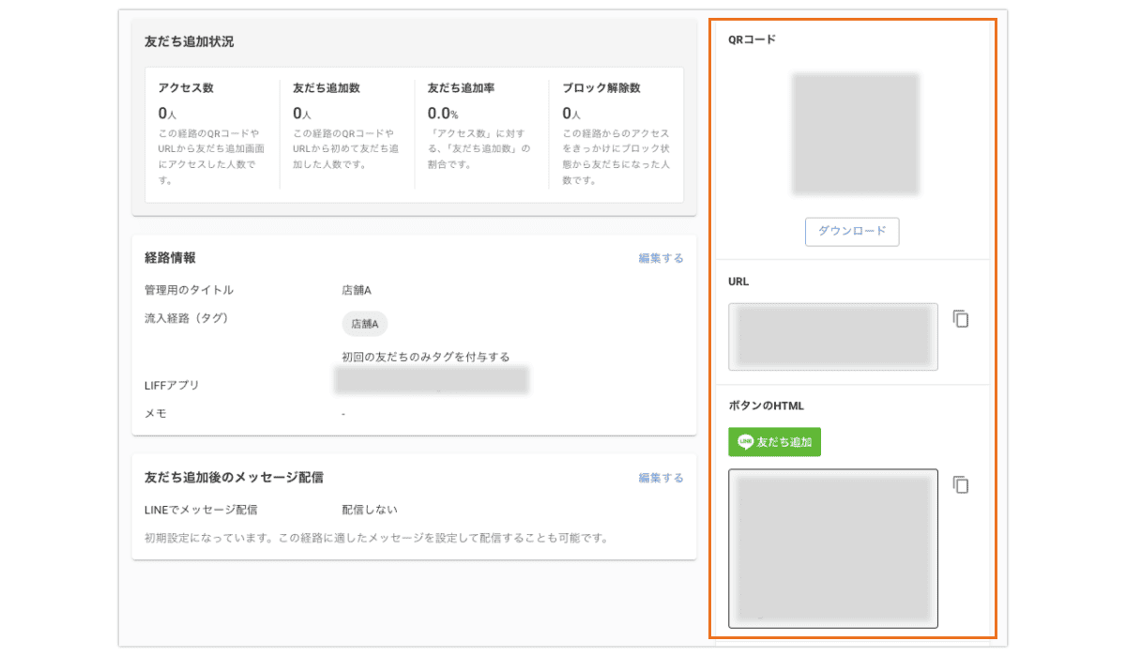Open 編集する link for メッセージ配信 section
The width and height of the screenshot is (1126, 657).
661,478
